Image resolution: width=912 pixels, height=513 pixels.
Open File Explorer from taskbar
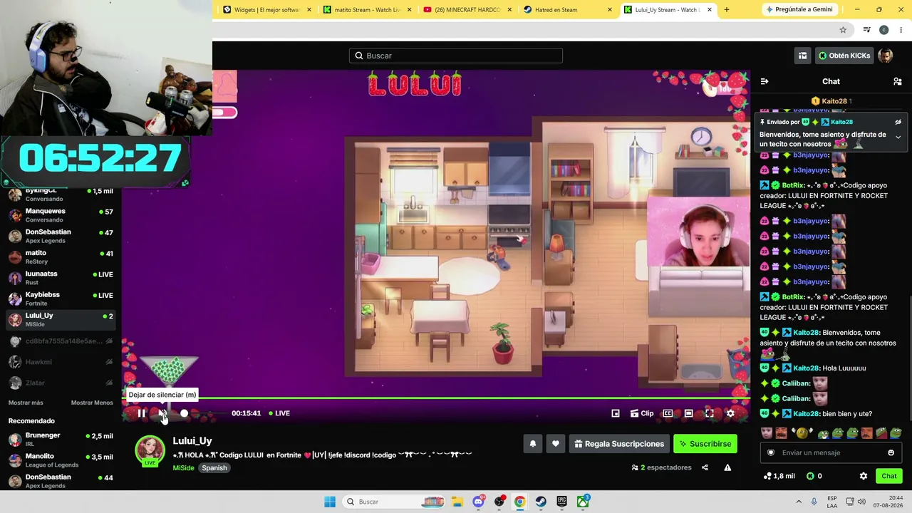[x=457, y=502]
